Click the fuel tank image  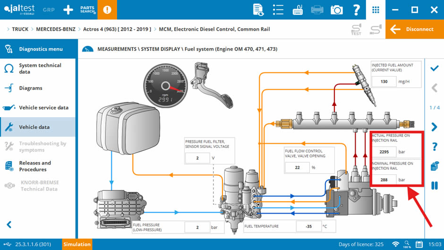coord(128,128)
